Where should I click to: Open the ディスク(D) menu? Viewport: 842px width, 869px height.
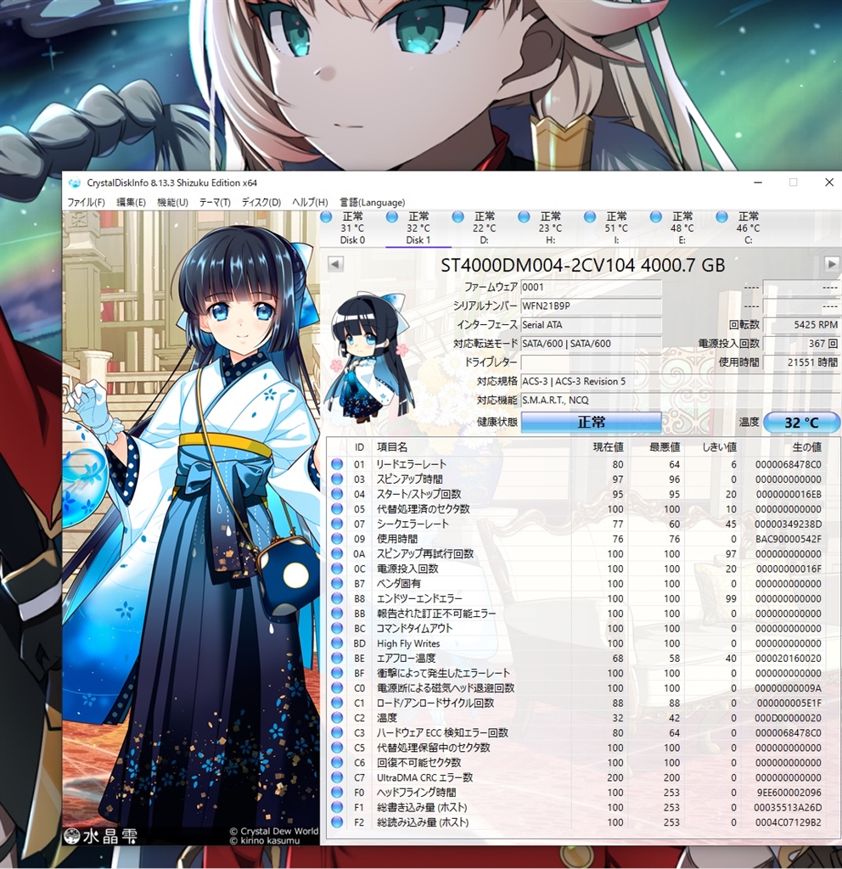click(261, 202)
